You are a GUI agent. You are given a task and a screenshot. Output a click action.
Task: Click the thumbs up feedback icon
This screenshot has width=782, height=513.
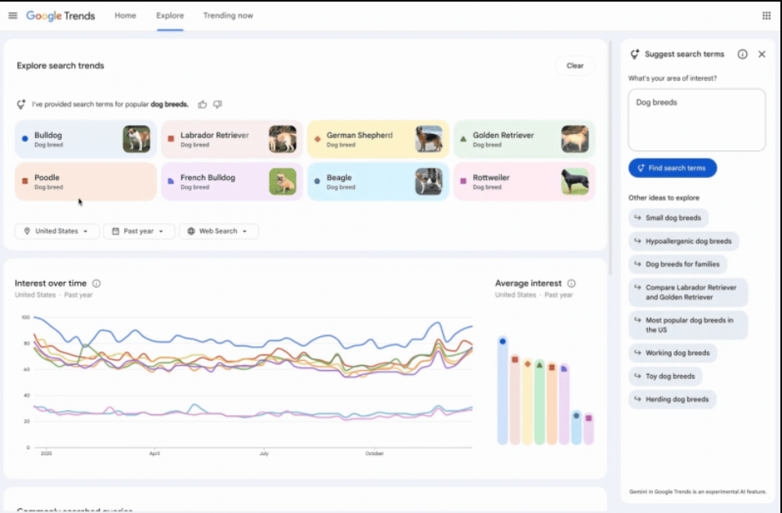[202, 105]
